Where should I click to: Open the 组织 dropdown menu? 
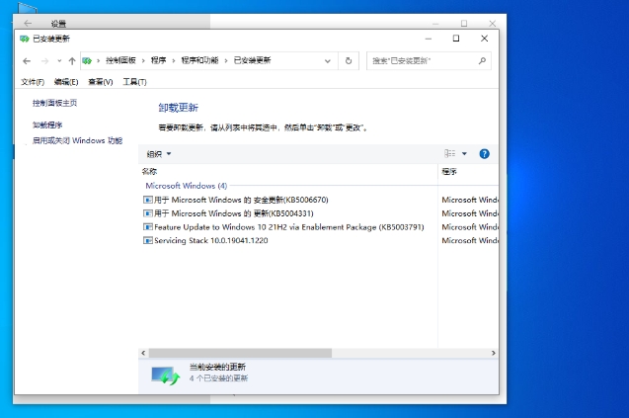point(159,154)
